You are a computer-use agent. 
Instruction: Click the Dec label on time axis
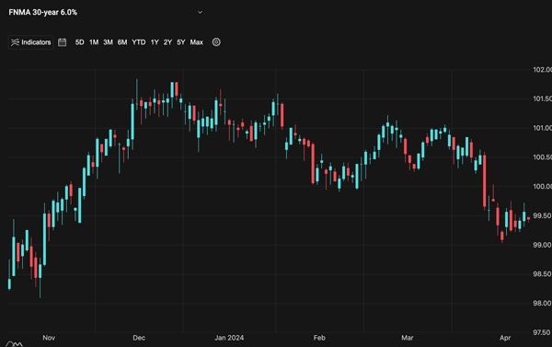click(x=139, y=338)
